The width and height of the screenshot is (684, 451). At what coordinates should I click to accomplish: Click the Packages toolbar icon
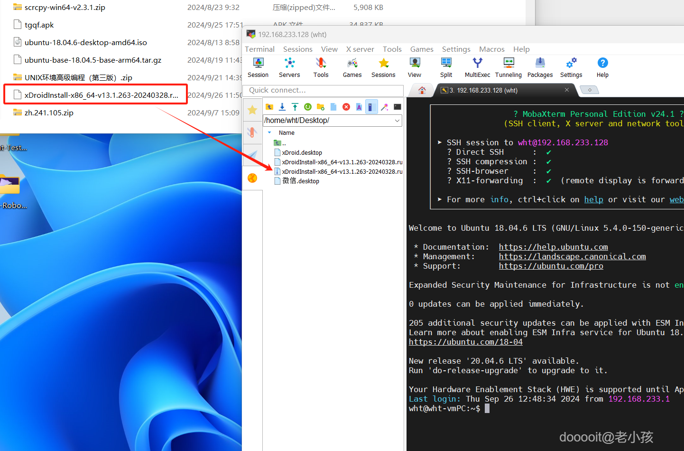(x=540, y=67)
